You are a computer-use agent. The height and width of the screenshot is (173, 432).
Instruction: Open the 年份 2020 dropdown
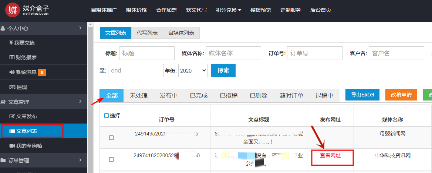(x=193, y=70)
